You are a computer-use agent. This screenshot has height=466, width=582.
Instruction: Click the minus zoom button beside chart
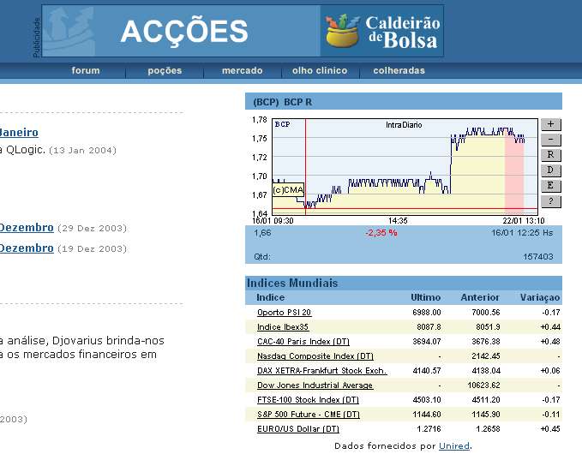tap(551, 140)
